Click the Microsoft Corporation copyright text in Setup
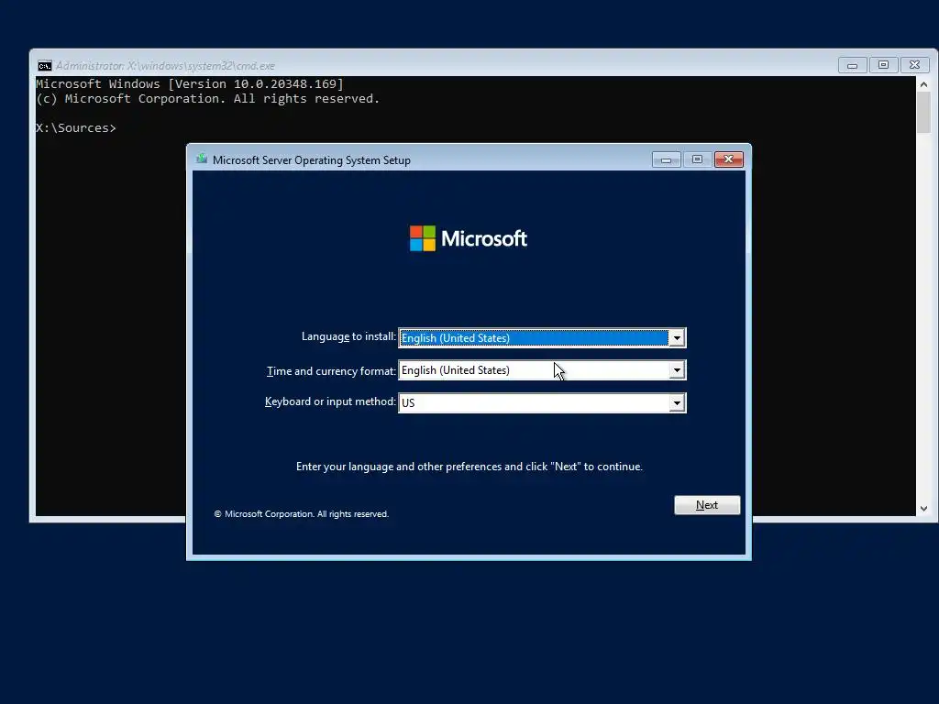Image resolution: width=939 pixels, height=704 pixels. [x=301, y=513]
